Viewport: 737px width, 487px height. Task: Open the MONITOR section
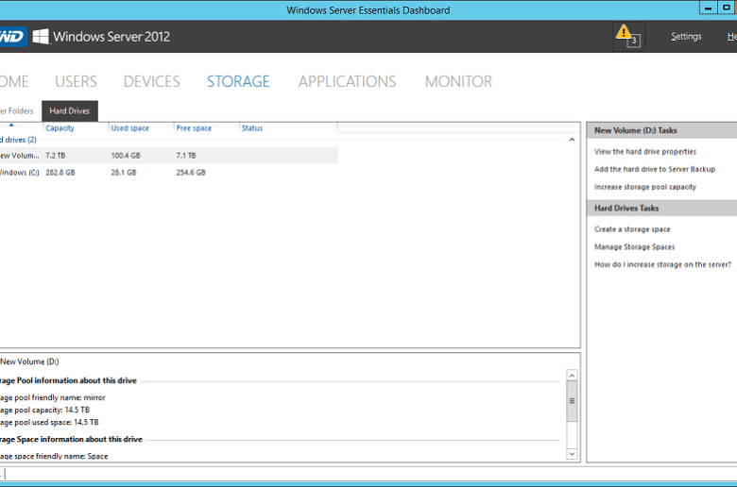[458, 81]
